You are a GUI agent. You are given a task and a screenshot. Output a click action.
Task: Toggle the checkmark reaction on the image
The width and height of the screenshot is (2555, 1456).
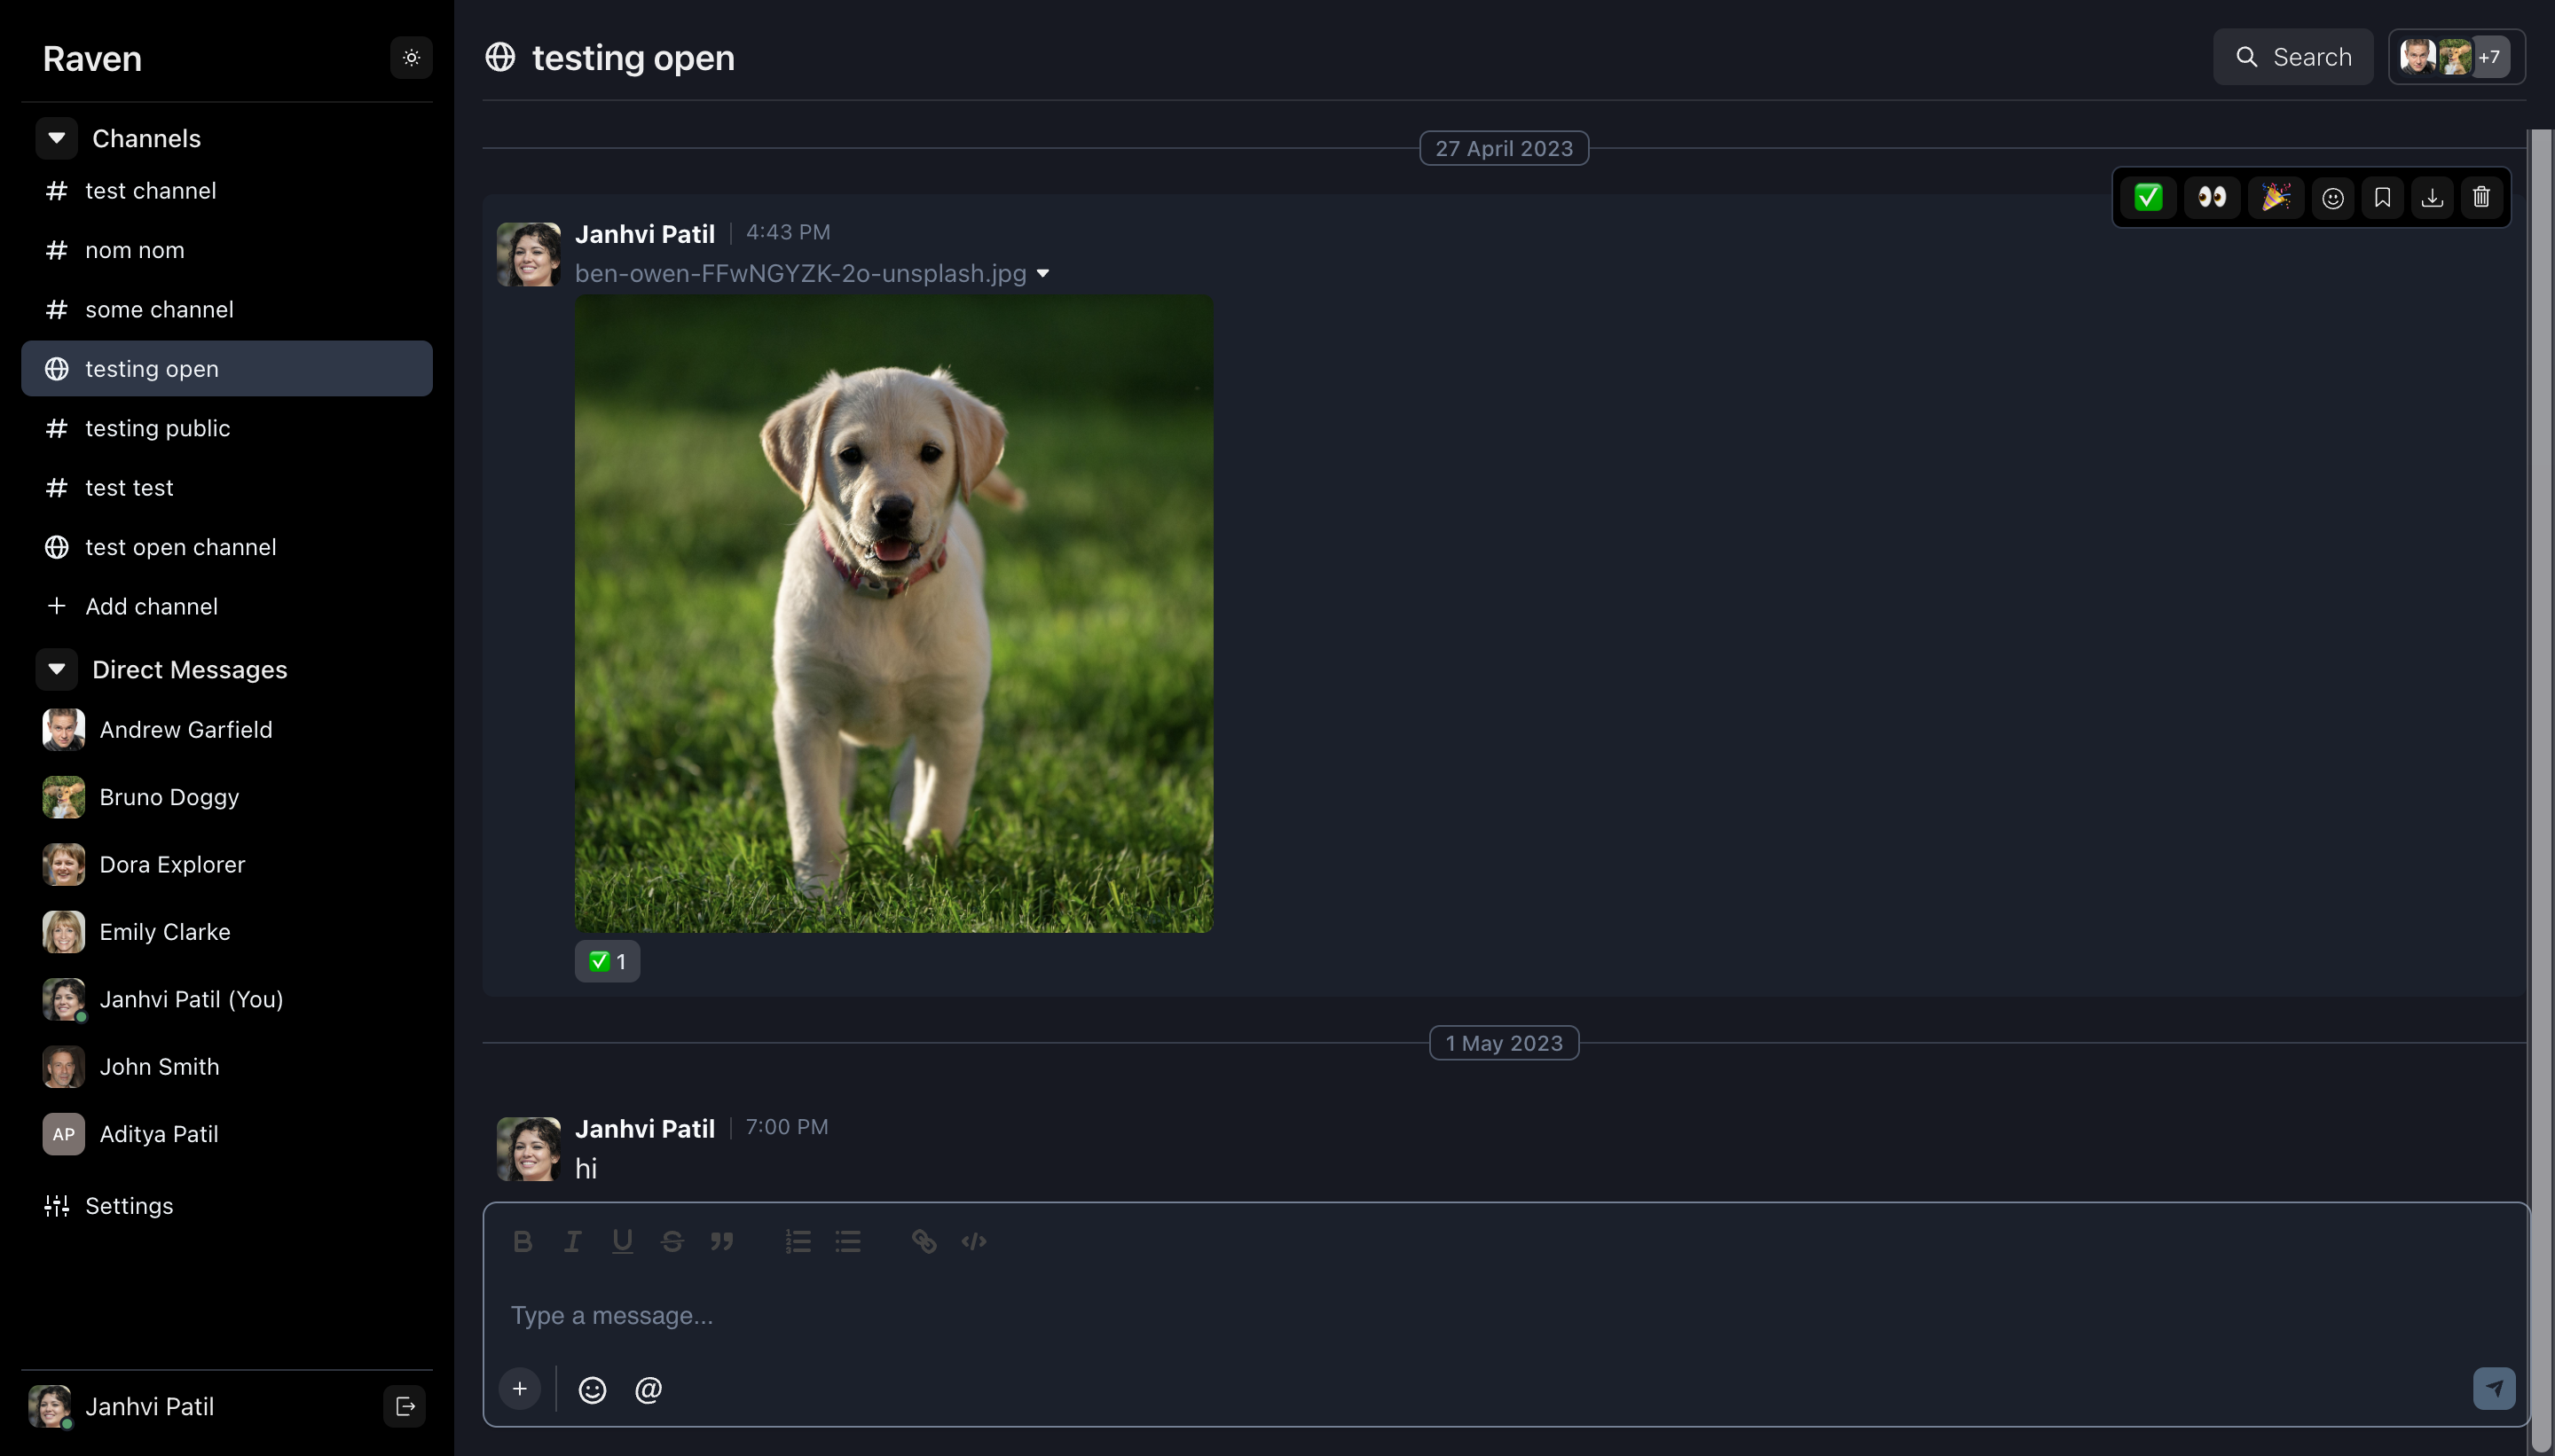[609, 959]
